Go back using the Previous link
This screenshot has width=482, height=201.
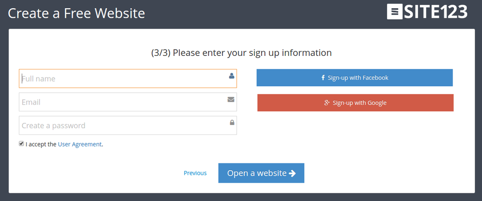pos(195,173)
